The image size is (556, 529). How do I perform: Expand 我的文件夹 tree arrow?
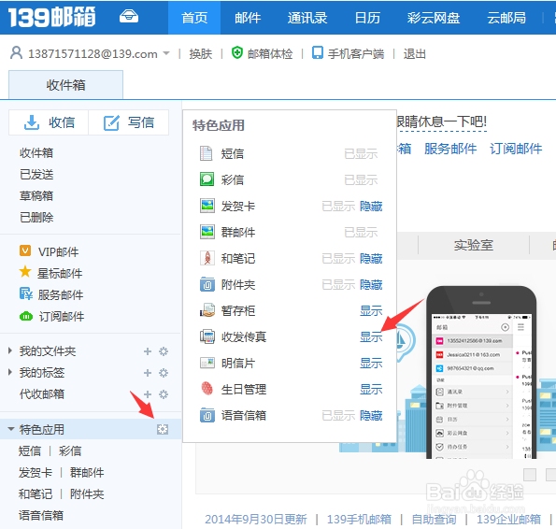(x=10, y=350)
